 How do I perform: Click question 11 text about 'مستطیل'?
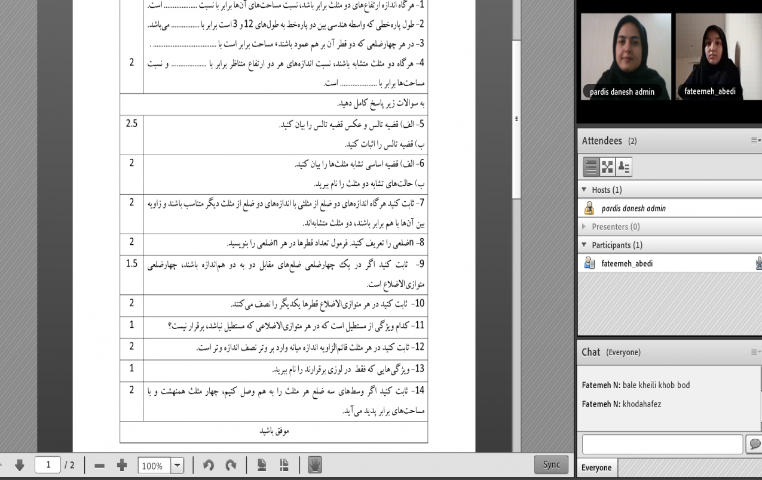pyautogui.click(x=296, y=326)
